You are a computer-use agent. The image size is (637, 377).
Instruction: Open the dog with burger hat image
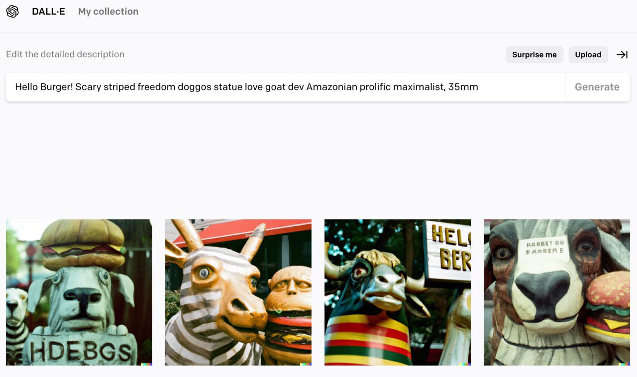[x=79, y=292]
